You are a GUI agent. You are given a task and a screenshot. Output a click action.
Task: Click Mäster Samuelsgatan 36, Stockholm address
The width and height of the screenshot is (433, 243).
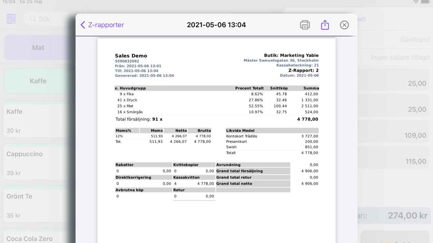point(281,60)
